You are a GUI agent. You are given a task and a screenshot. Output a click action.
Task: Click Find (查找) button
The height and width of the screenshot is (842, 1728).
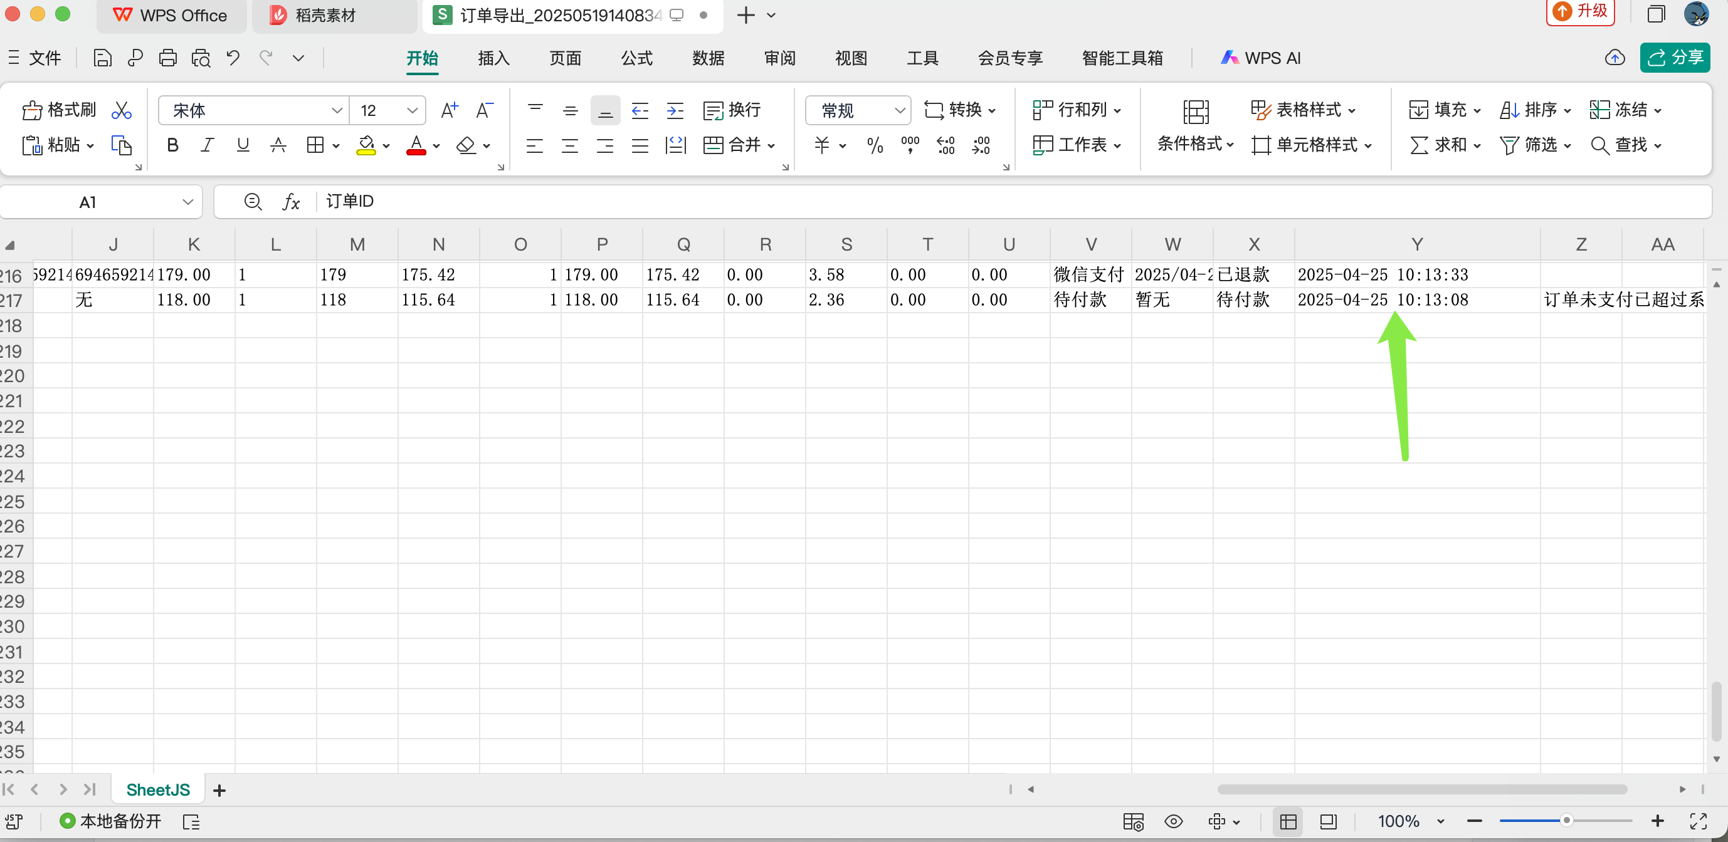[x=1625, y=145]
